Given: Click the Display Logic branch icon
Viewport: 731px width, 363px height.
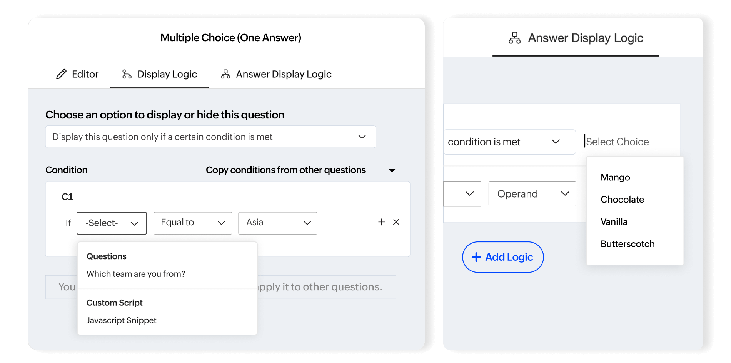Looking at the screenshot, I should pyautogui.click(x=127, y=74).
